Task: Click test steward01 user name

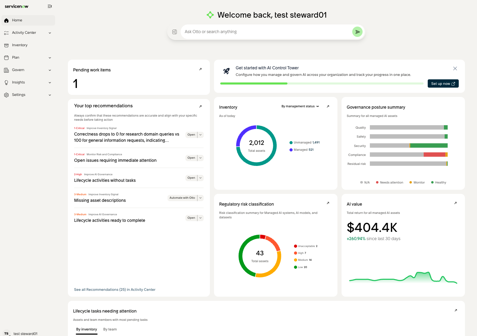Action: tap(26, 334)
